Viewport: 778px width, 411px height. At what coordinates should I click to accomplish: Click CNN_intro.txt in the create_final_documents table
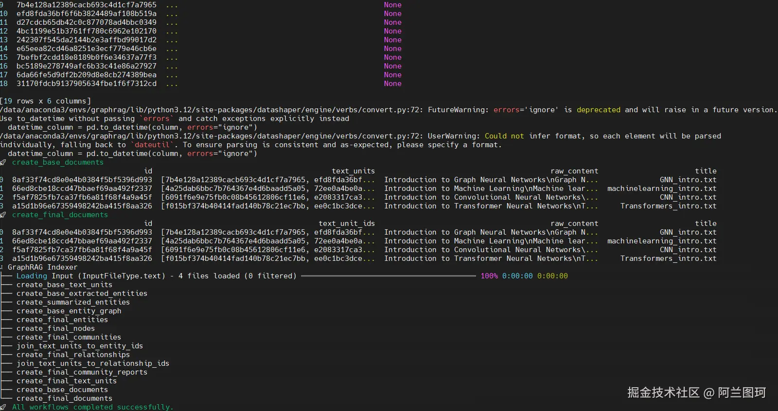point(688,250)
